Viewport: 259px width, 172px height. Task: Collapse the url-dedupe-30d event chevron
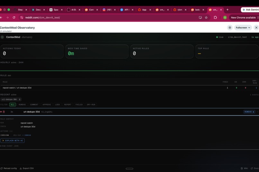pyautogui.click(x=257, y=112)
